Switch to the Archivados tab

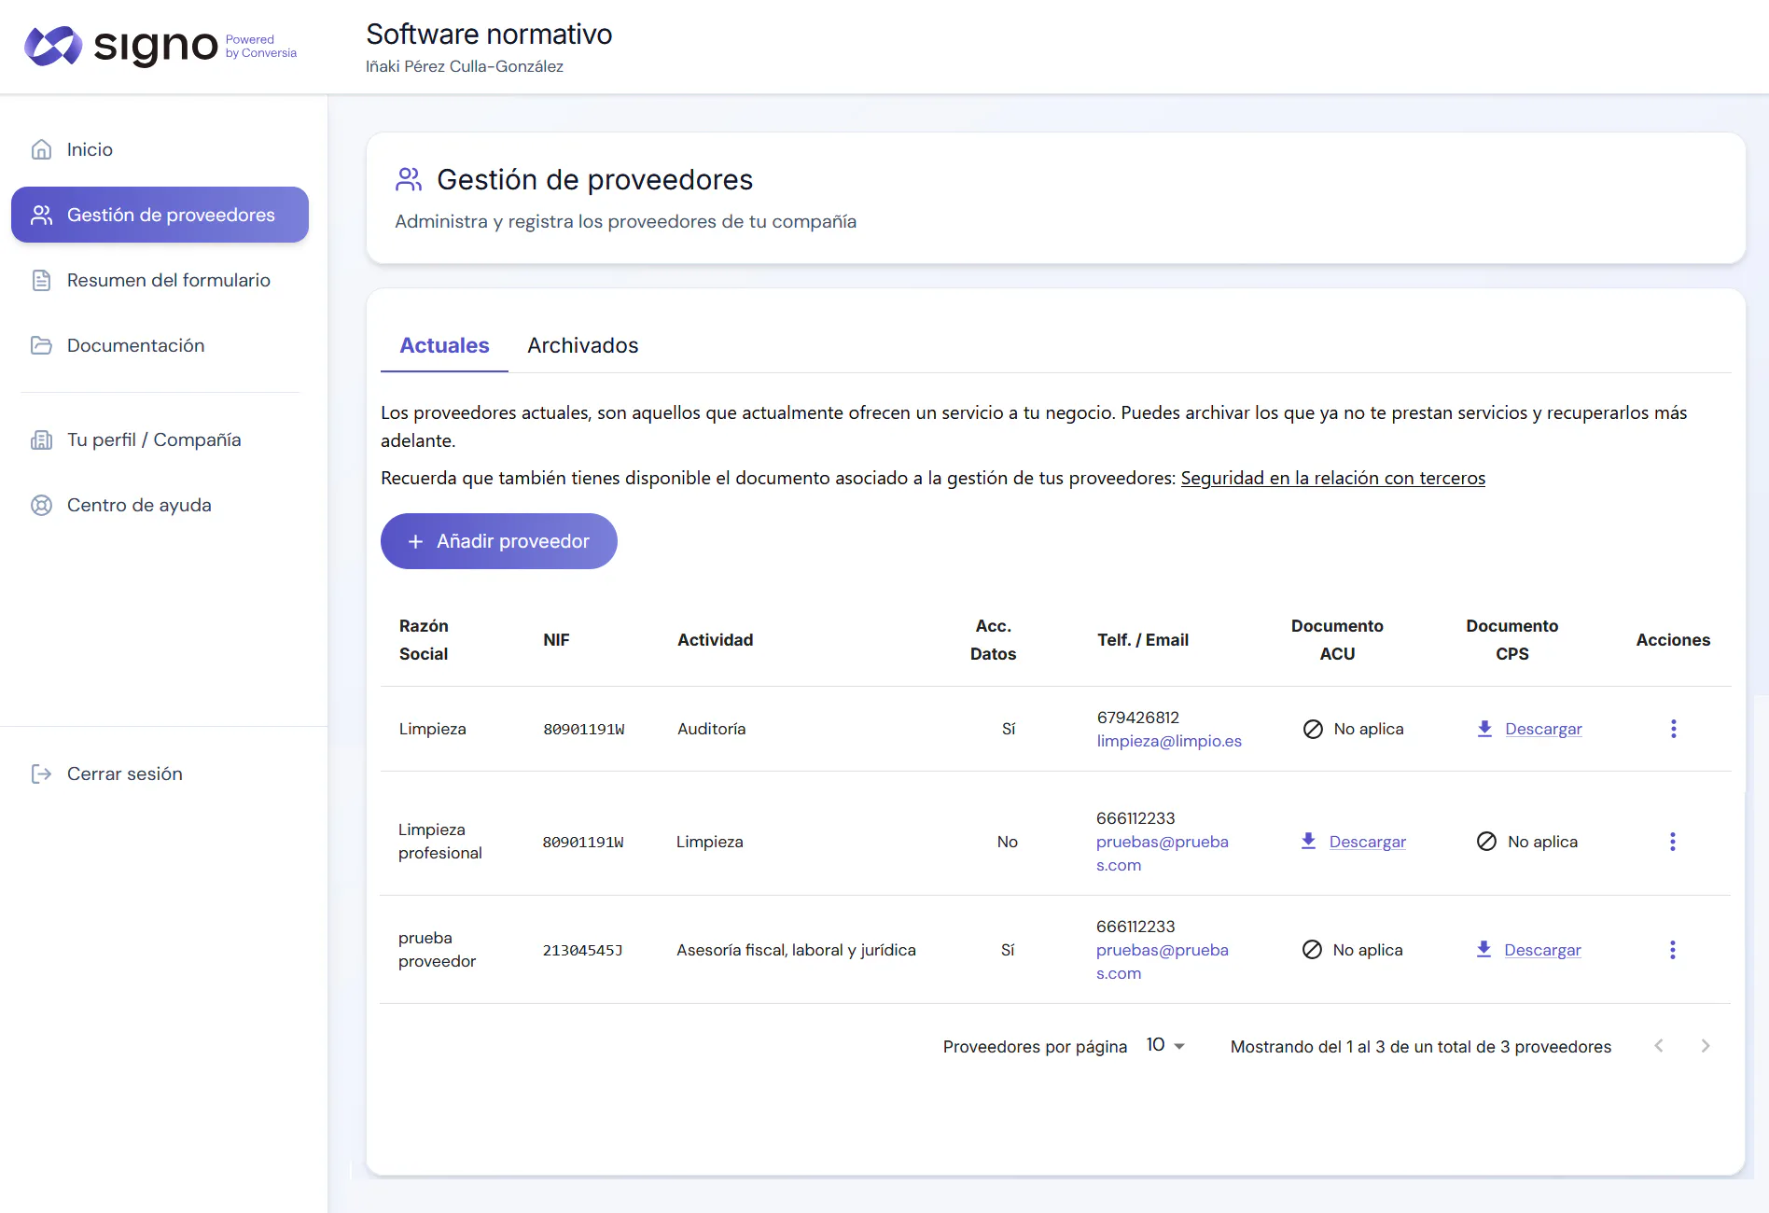(582, 345)
